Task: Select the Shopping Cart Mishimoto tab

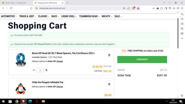Action: point(47,3)
